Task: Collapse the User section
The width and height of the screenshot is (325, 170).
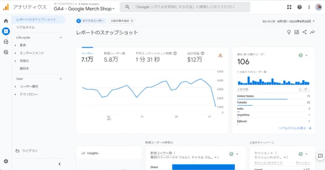Action: pos(60,79)
